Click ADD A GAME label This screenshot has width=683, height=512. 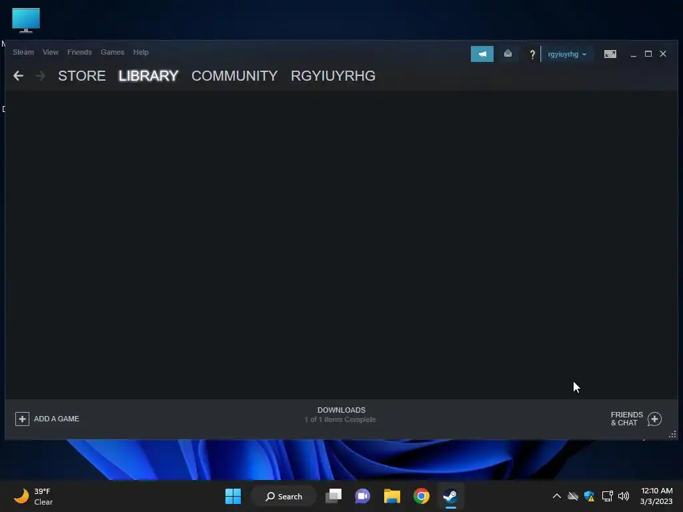(57, 419)
